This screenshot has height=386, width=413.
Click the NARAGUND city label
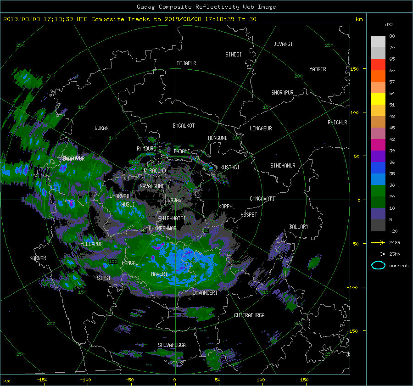coord(155,171)
